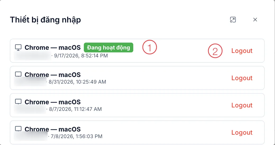This screenshot has height=145, width=275.
Task: Select the Chrome — macOS title of active session
Action: (x=53, y=47)
